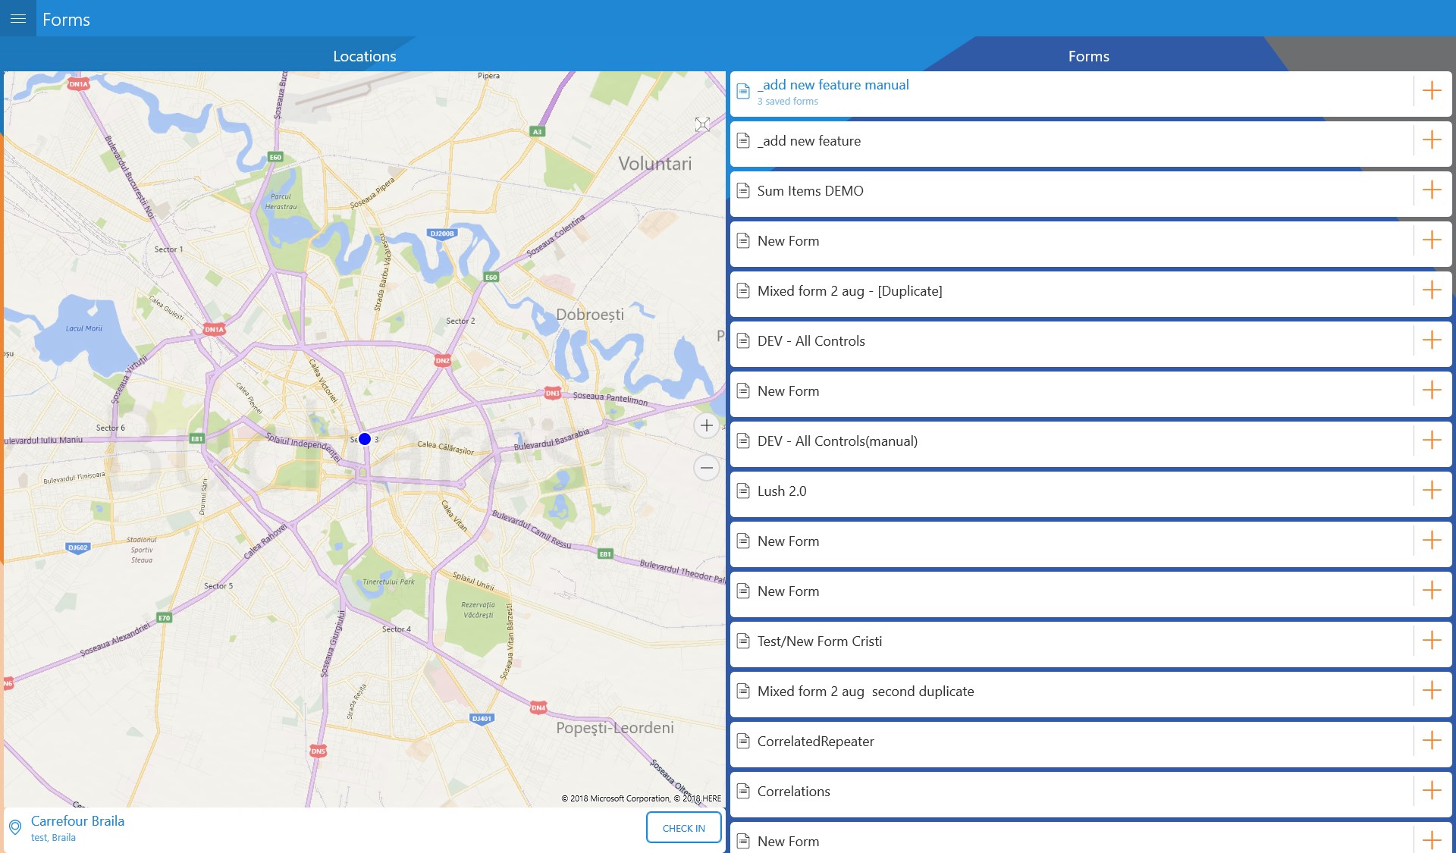The height and width of the screenshot is (853, 1456).
Task: Select the Forms tab header
Action: pyautogui.click(x=1088, y=56)
